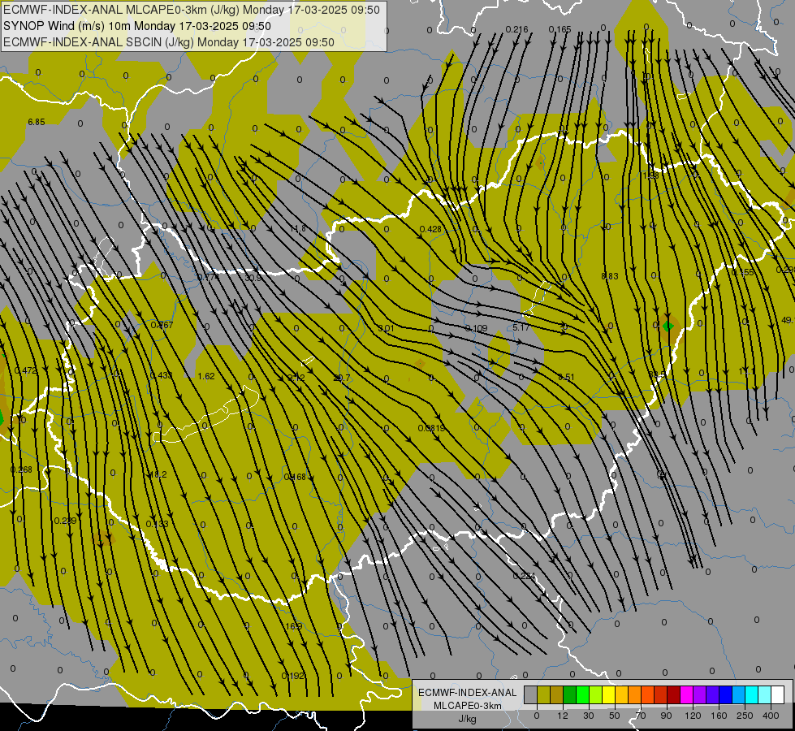Select the map value 30.9

pyautogui.click(x=253, y=278)
